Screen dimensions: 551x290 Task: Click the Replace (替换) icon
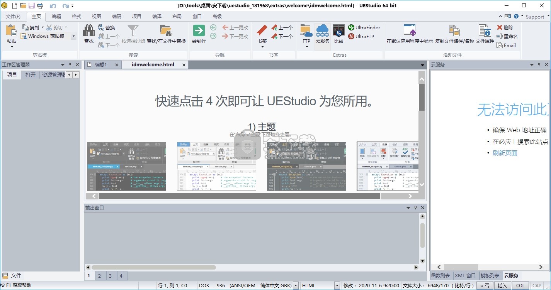[101, 27]
